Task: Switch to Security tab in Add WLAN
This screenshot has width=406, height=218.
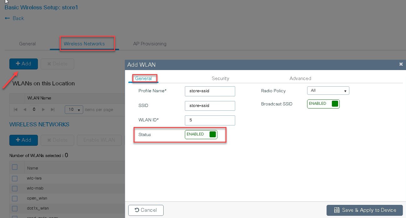Action: 220,79
